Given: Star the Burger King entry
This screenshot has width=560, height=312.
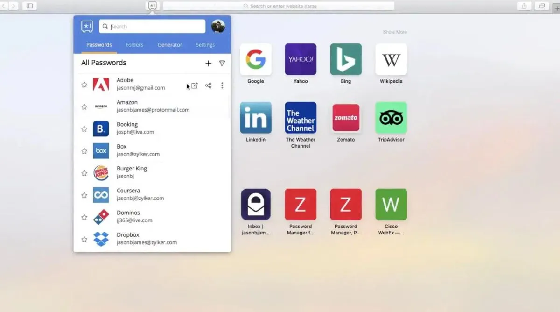Looking at the screenshot, I should coord(84,173).
